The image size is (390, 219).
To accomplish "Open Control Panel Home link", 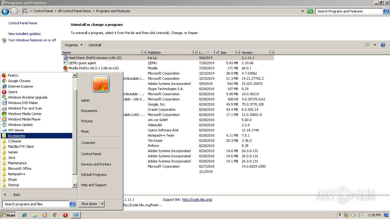I will [x=23, y=23].
